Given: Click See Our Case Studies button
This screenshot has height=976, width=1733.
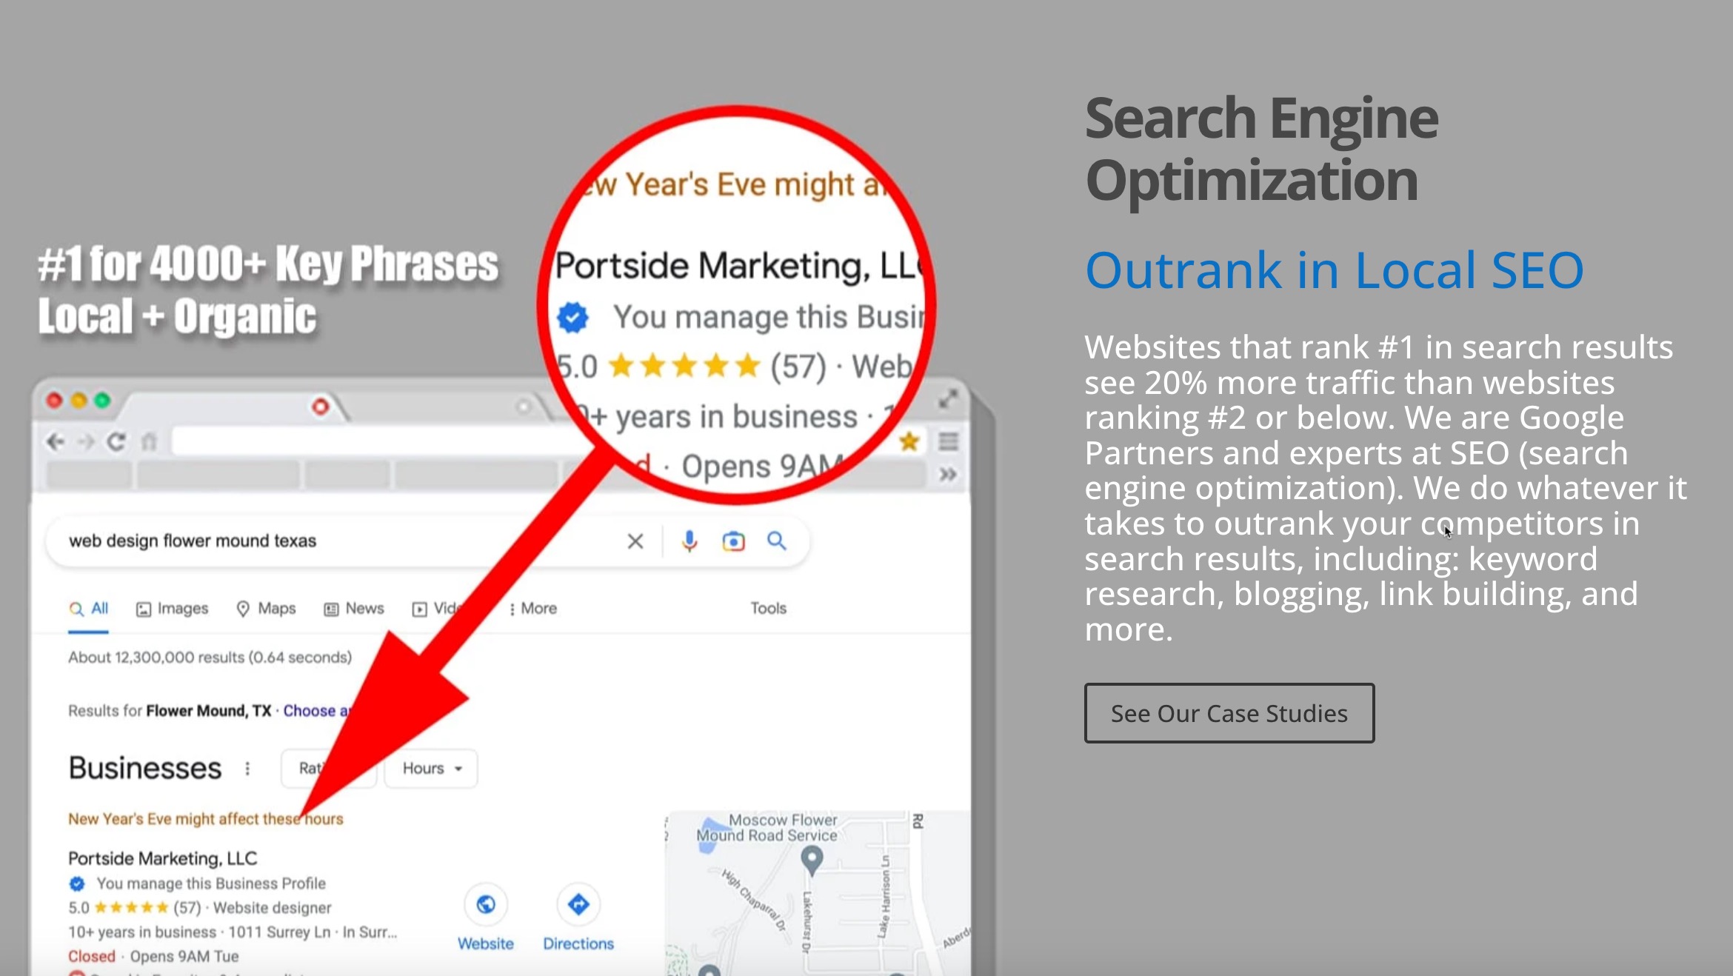Looking at the screenshot, I should point(1229,712).
